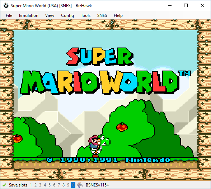Open the SNES menu
This screenshot has height=189, width=211.
[102, 15]
